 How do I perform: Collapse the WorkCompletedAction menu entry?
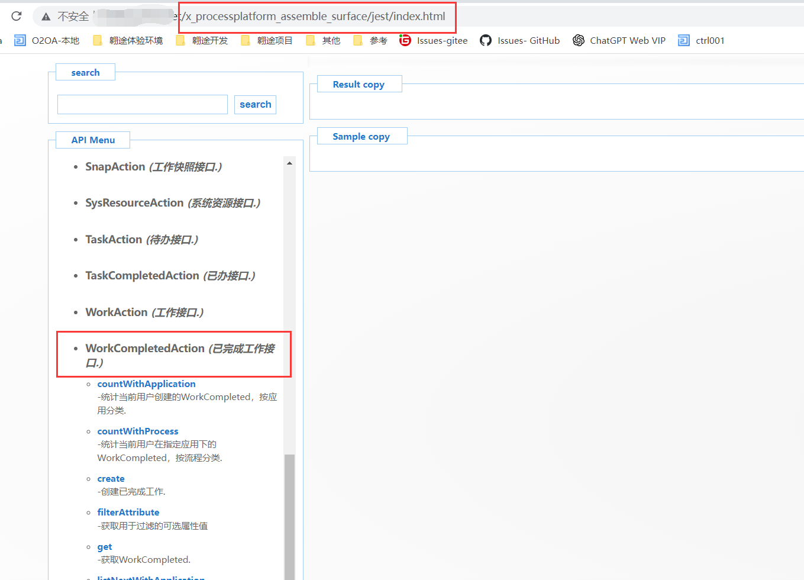pyautogui.click(x=180, y=355)
